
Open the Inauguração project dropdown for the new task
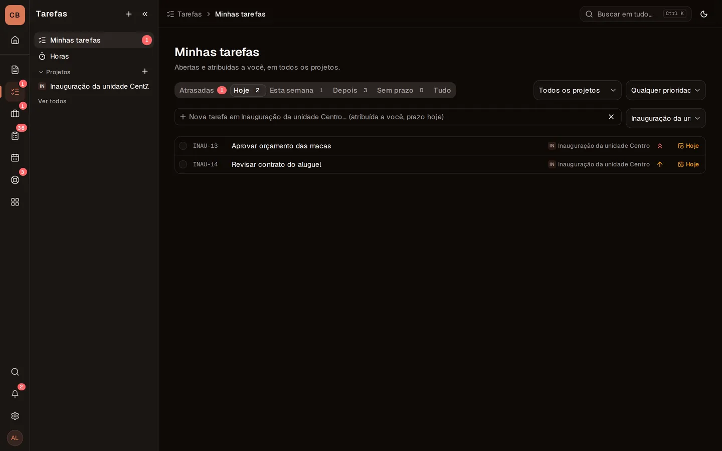pyautogui.click(x=666, y=118)
